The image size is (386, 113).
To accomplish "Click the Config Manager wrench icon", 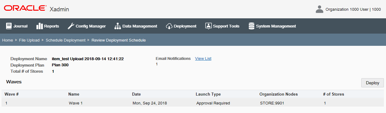I will coord(71,26).
